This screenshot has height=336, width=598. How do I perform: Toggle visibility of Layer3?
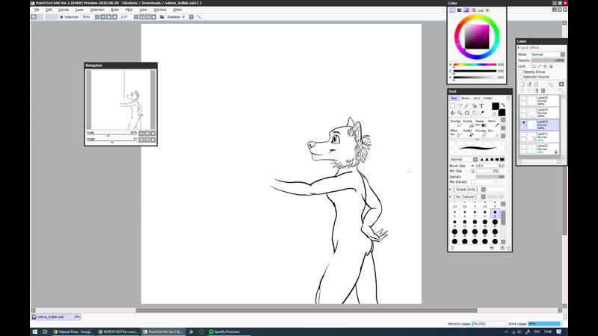click(x=523, y=123)
